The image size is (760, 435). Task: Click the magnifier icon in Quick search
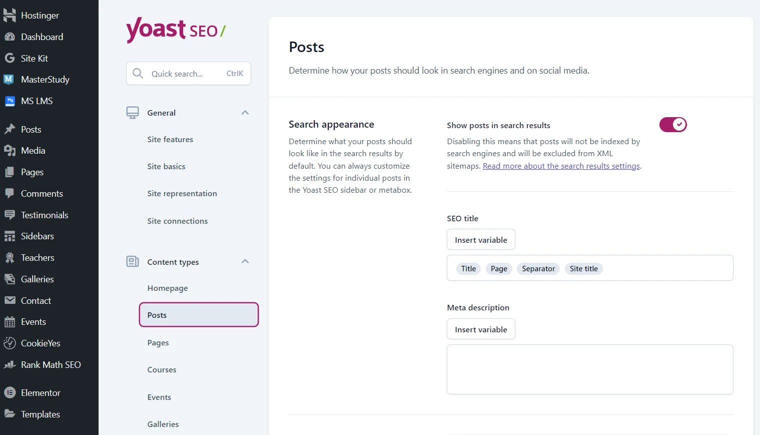click(x=138, y=74)
